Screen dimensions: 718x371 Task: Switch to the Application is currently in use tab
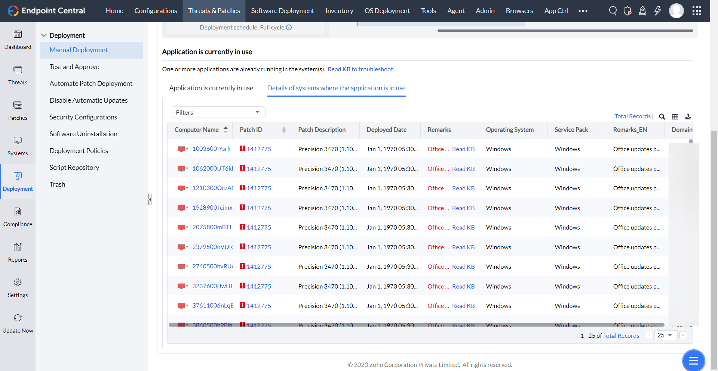click(211, 88)
